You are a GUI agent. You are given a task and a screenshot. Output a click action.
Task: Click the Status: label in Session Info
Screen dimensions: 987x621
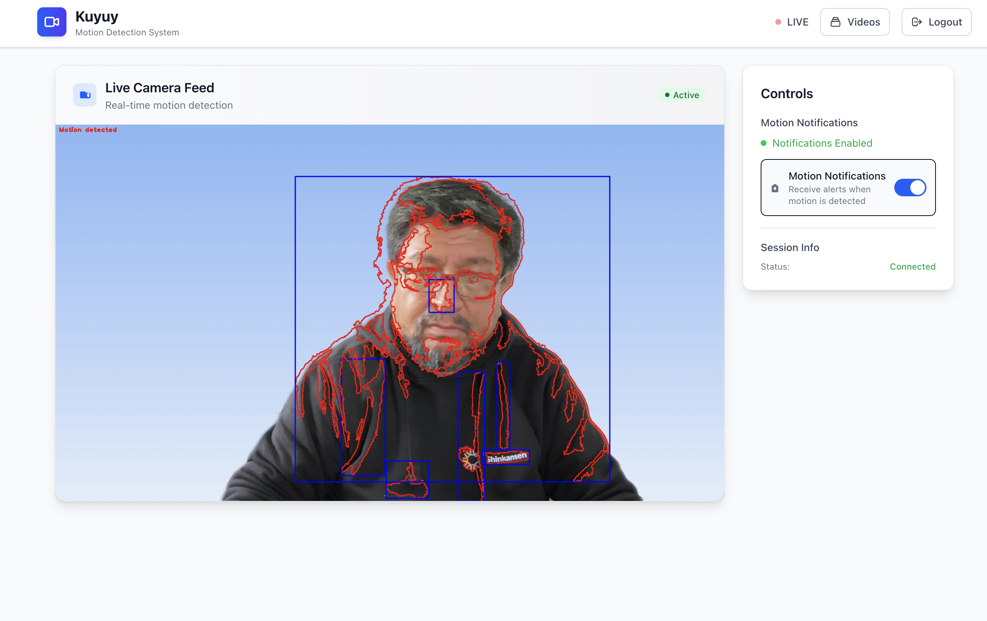tap(775, 267)
